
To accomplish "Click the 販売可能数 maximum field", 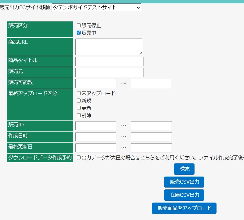I will click(151, 84).
